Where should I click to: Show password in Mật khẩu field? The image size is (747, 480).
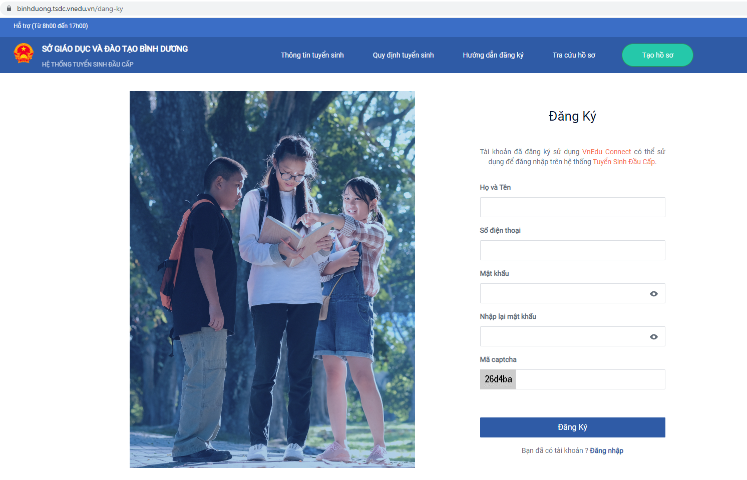pos(653,294)
